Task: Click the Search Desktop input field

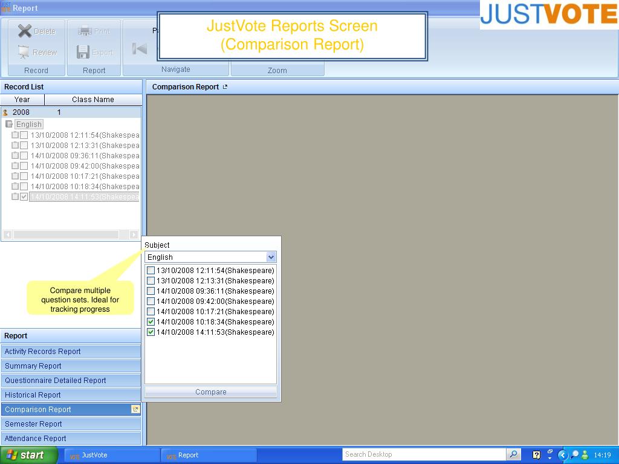Action: click(x=424, y=454)
